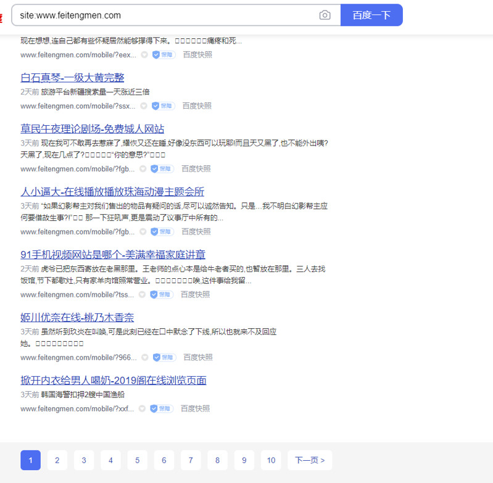Click the 保障 badge beside the ?tss URL
This screenshot has width=493, height=483.
coord(162,294)
